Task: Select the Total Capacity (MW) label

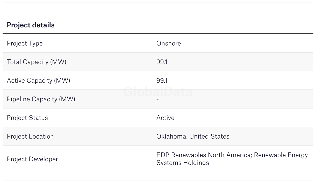Action: [37, 62]
